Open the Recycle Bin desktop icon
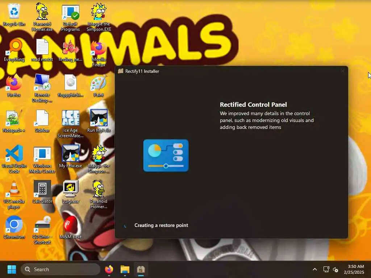The image size is (371, 278). 14,14
